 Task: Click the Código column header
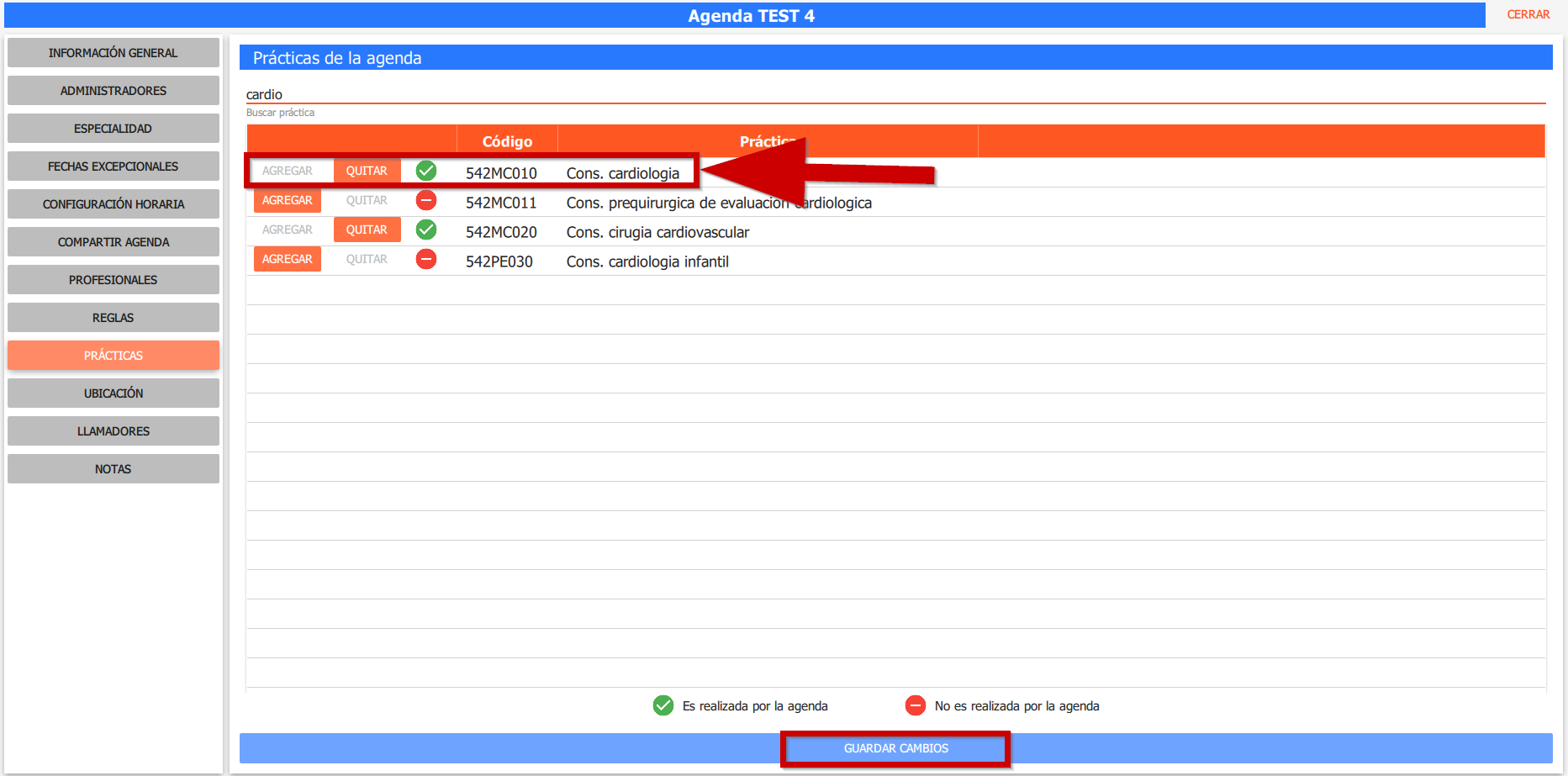coord(507,141)
